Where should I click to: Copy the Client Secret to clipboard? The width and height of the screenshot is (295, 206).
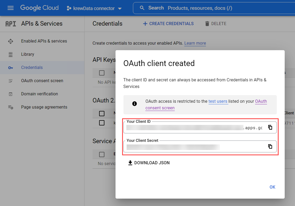point(270,146)
